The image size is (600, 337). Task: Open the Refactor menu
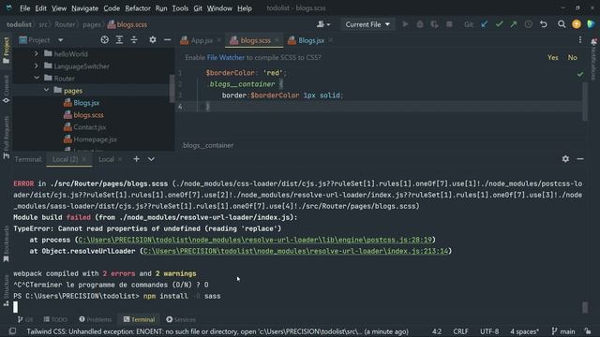pyautogui.click(x=138, y=8)
